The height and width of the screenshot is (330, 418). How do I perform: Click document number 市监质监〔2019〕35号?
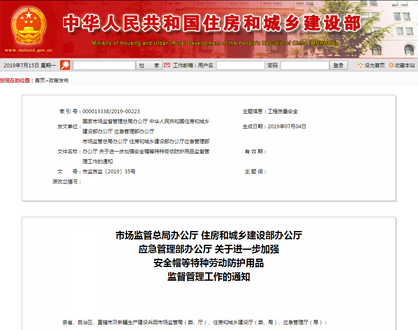pos(109,172)
